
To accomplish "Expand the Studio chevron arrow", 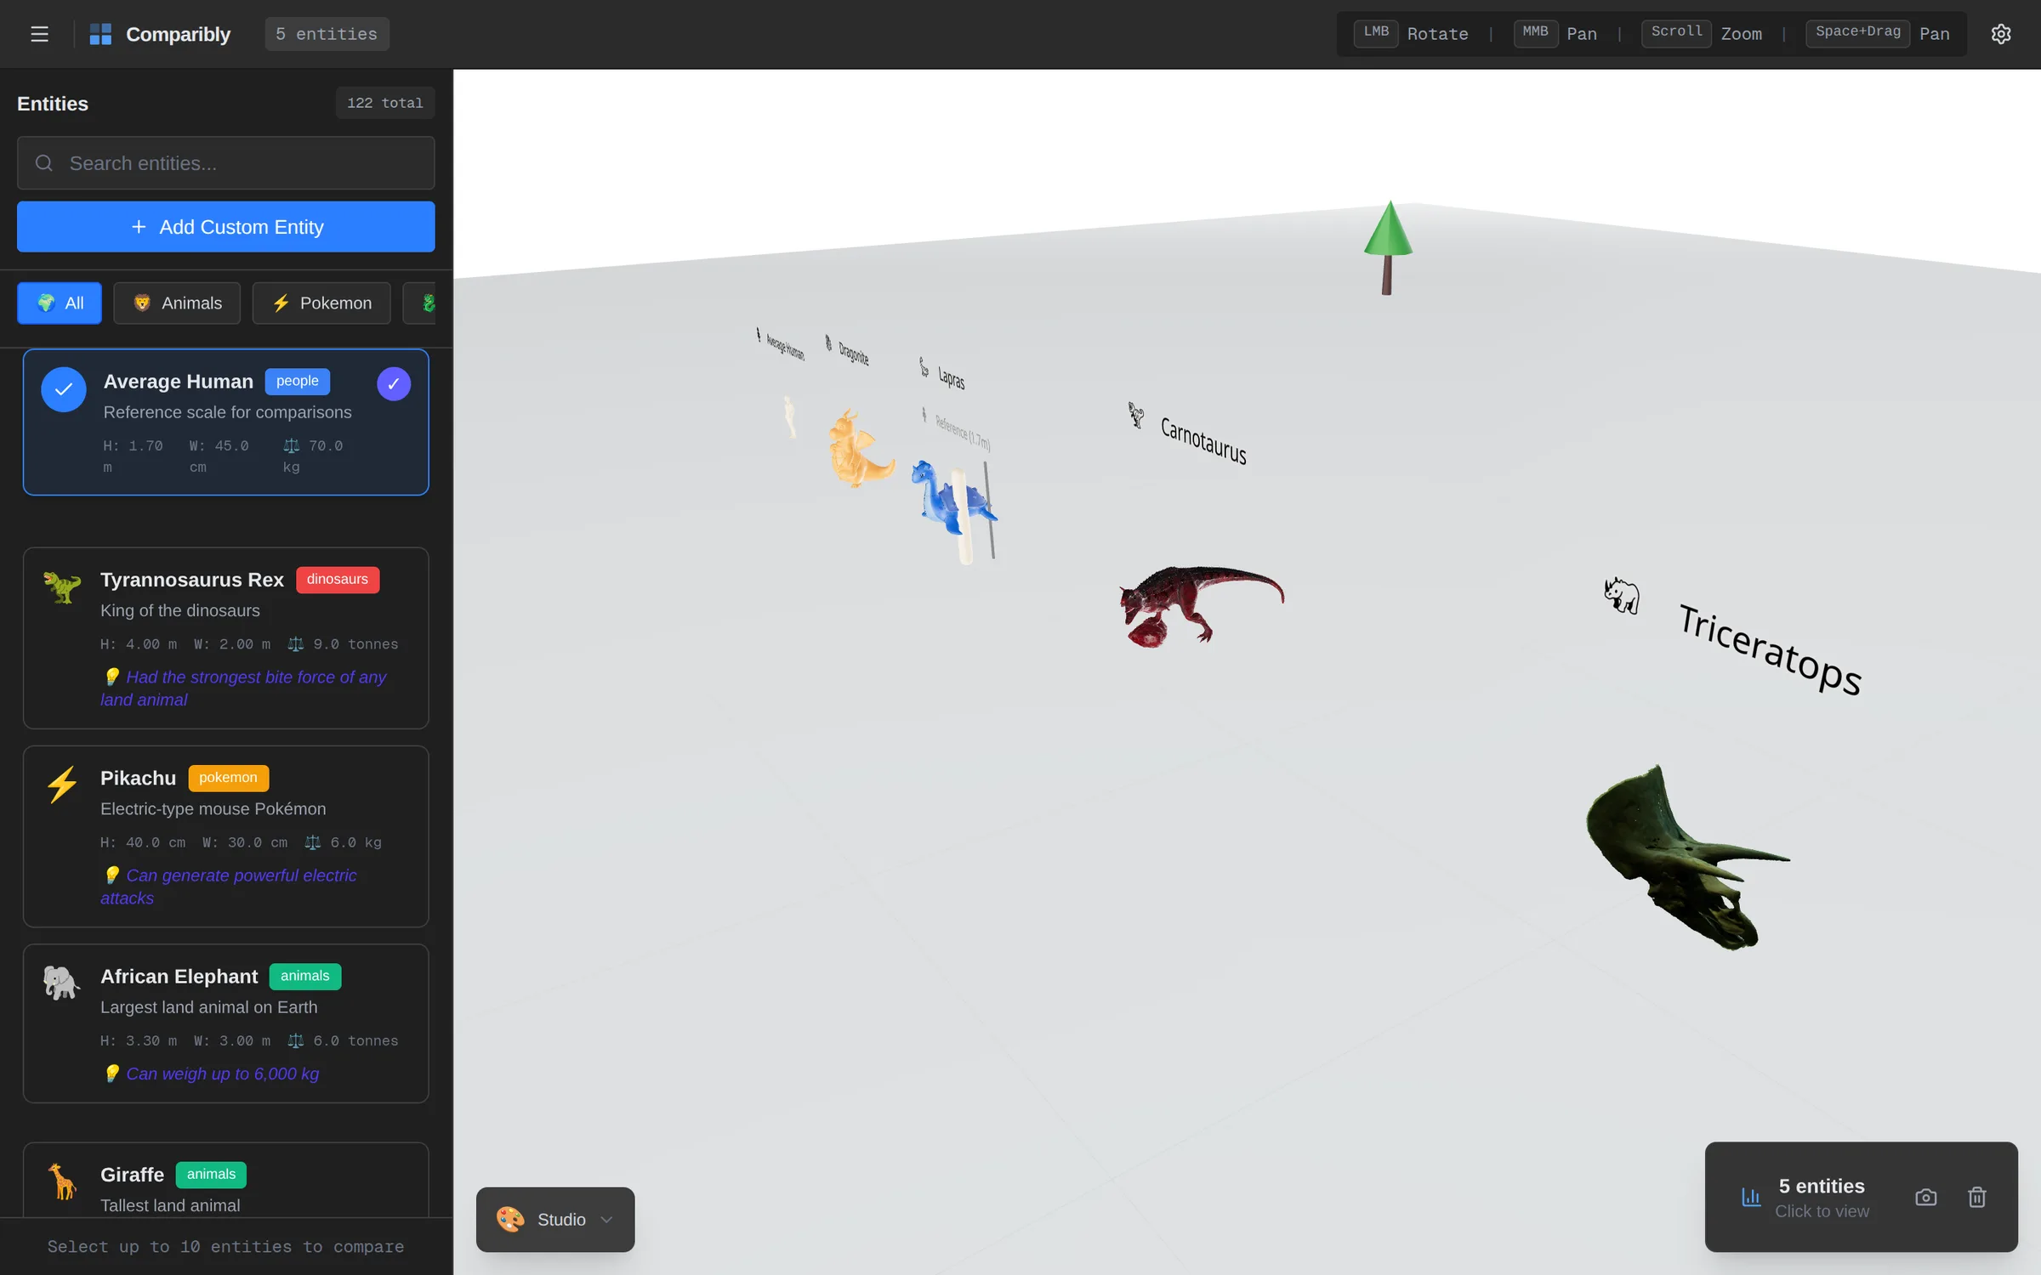I will [606, 1220].
